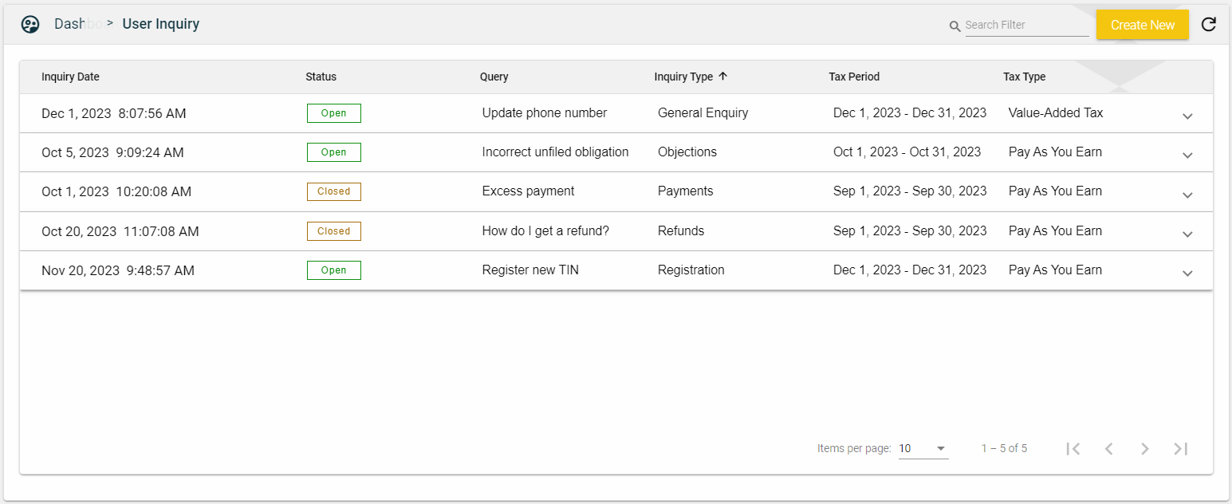The width and height of the screenshot is (1232, 504).
Task: Click the search magnifier icon
Action: tap(955, 26)
